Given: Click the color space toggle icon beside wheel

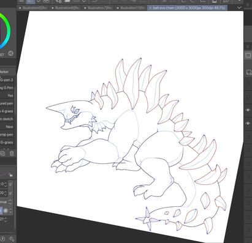Looking at the screenshot, I should click(x=10, y=53).
